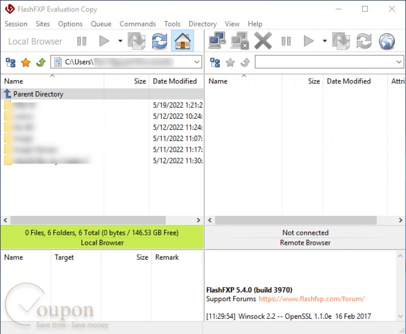This screenshot has height=334, width=406.
Task: Open the Options menu
Action: 70,24
